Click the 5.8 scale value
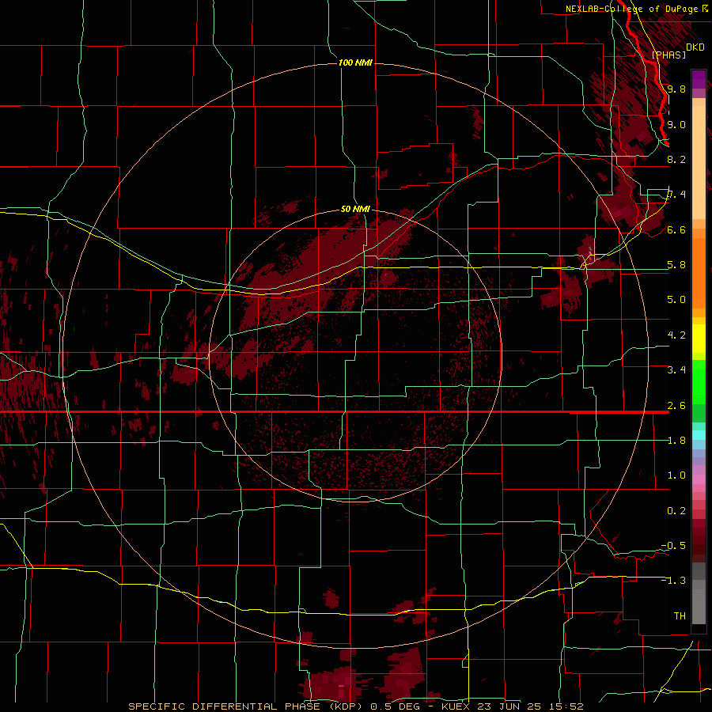712x712 pixels. (676, 264)
